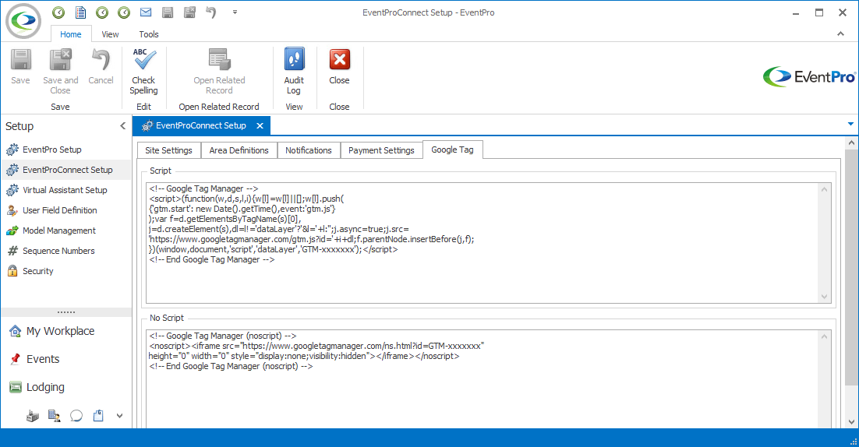Select the Google Tag tab
Screen dimensions: 859x447
click(453, 150)
